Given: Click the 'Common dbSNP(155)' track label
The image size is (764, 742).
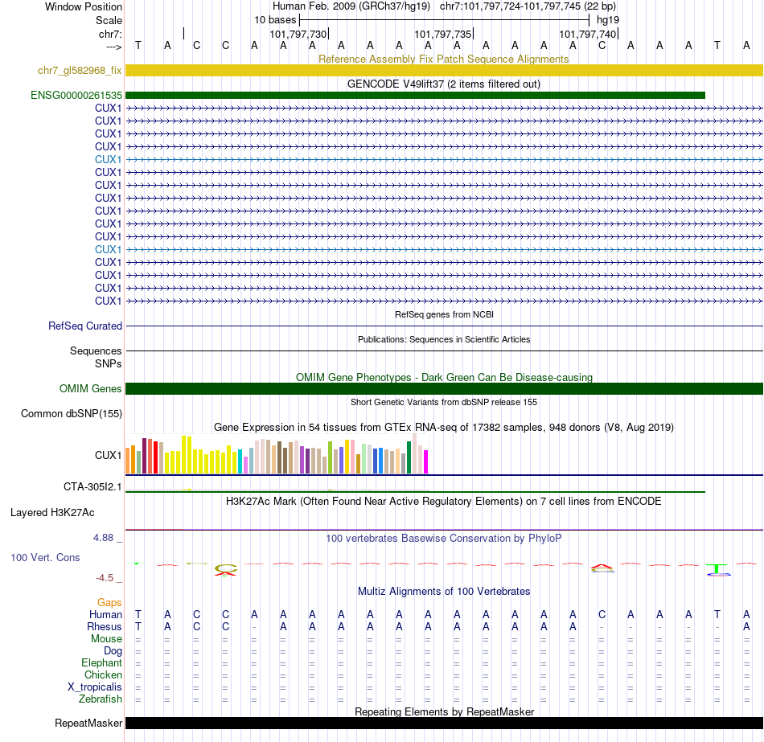Looking at the screenshot, I should pyautogui.click(x=71, y=414).
